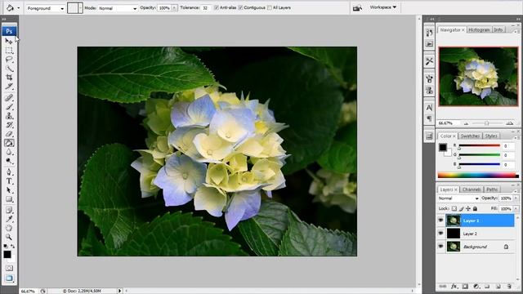The image size is (523, 294).
Task: Select the Crop tool
Action: click(9, 78)
